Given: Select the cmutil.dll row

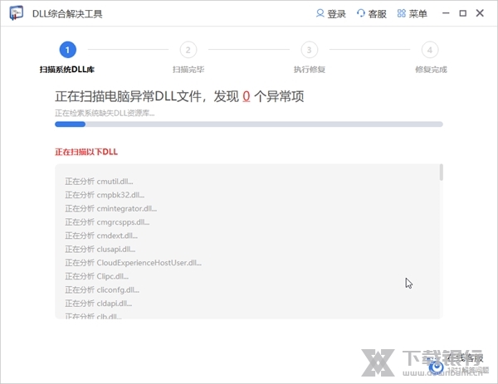Looking at the screenshot, I should point(99,182).
